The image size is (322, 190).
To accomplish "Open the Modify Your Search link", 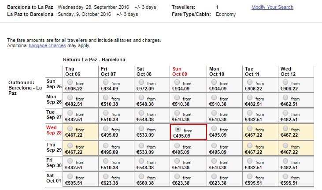I will (272, 7).
